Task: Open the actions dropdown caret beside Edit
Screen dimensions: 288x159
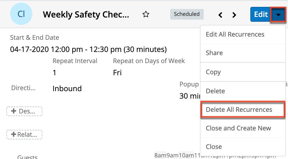Action: coord(278,15)
